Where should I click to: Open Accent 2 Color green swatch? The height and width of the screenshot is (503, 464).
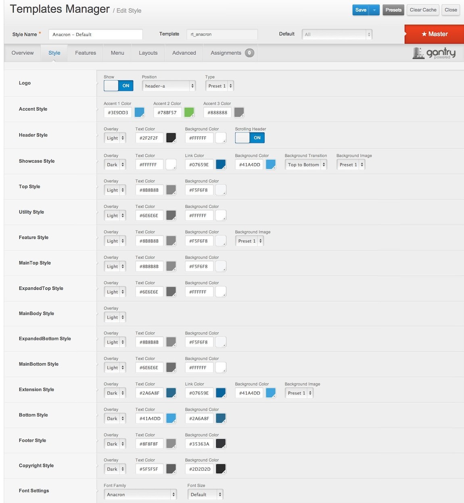tap(189, 113)
